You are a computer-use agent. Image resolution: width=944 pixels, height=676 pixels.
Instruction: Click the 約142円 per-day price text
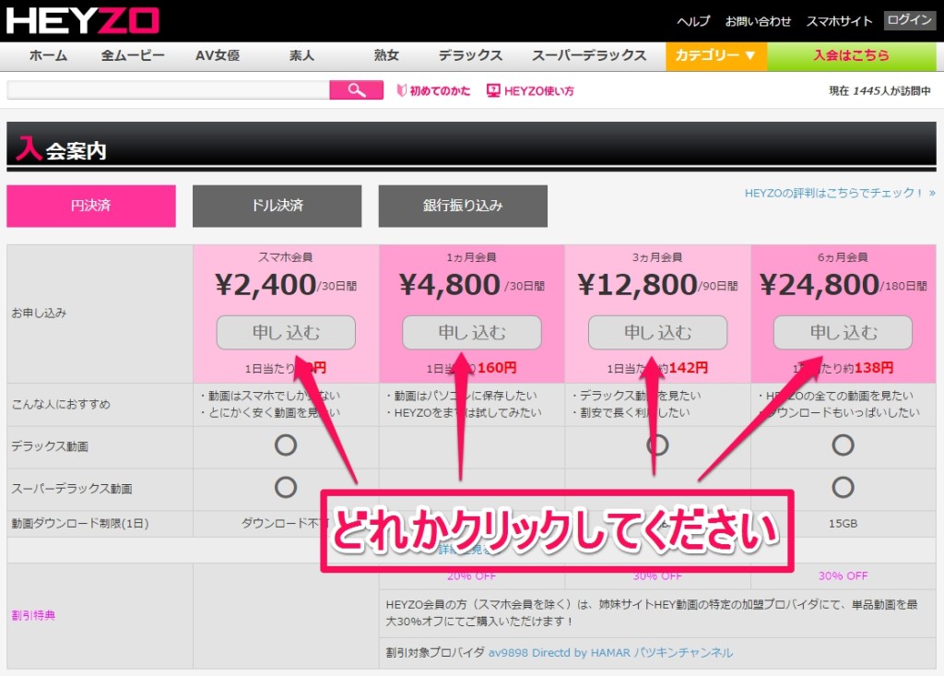683,368
